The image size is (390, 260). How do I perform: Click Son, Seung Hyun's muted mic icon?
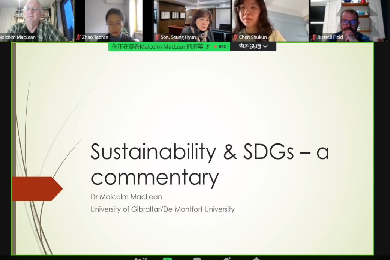[x=157, y=37]
